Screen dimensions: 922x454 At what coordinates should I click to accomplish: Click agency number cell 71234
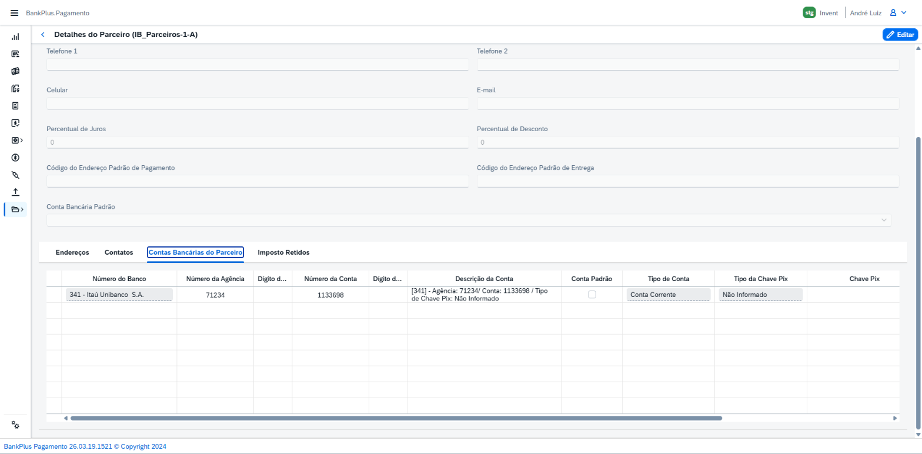coord(215,295)
